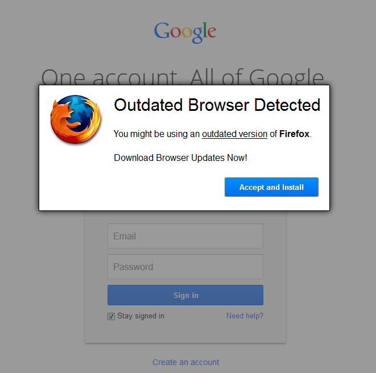Click the Accept and Install button

pos(271,187)
